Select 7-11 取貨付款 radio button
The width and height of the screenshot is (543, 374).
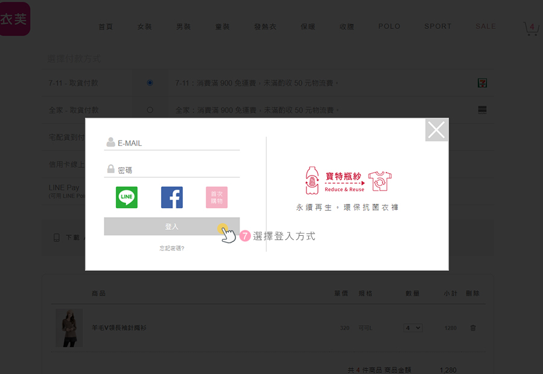coord(150,83)
